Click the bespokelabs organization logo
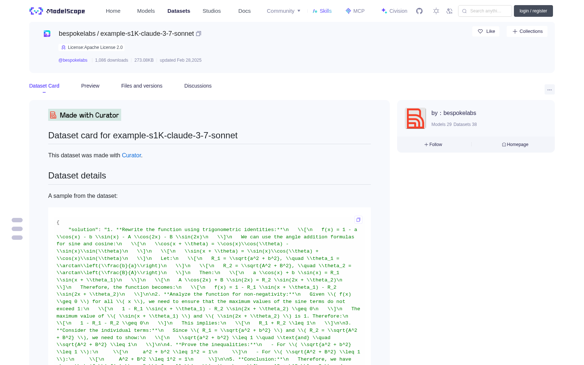Image resolution: width=584 pixels, height=365 pixels. (x=415, y=118)
